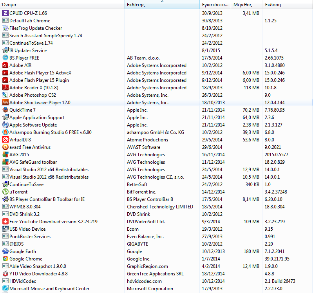Click the Ashampoo Burning Studio flame icon
The width and height of the screenshot is (313, 293).
(5, 132)
